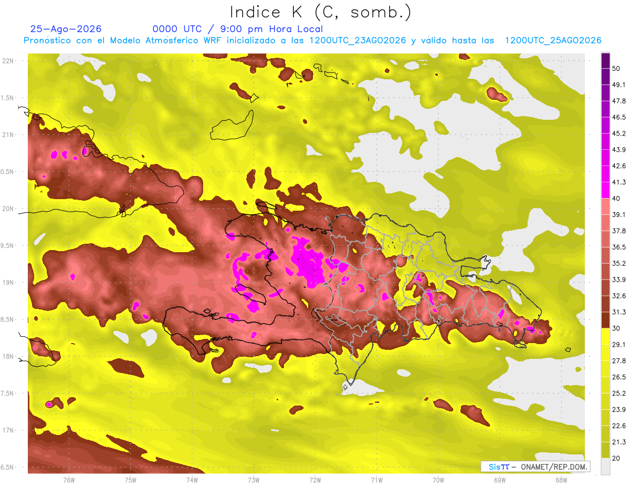Click the "1.5N" latitude label
Screen dimensions: 630x487
8,98
